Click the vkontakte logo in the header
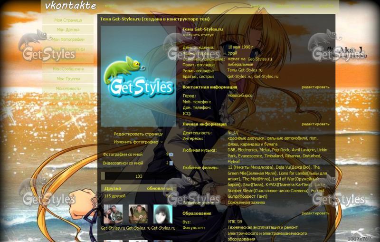 pyautogui.click(x=70, y=5)
